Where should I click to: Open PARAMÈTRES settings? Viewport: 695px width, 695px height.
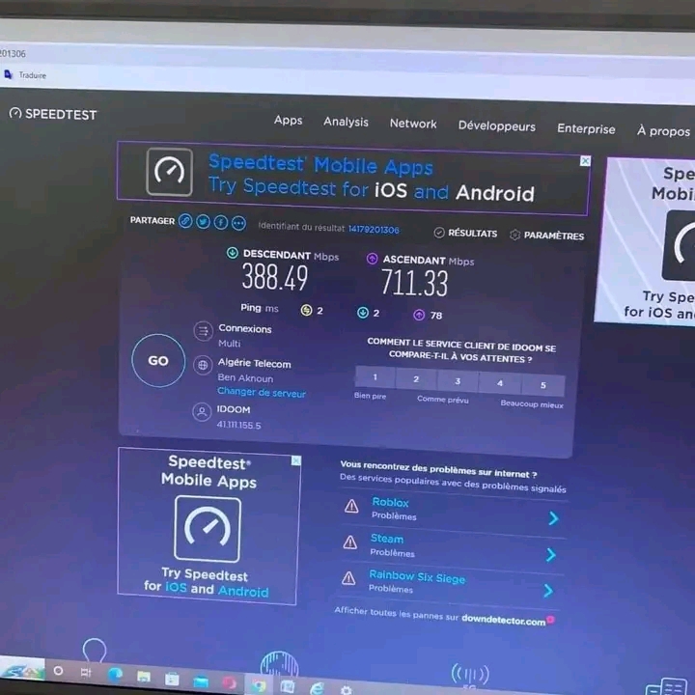pos(546,235)
